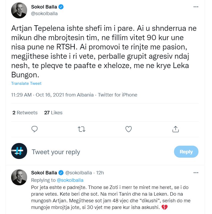
Task: Open the @sokolballa handle under the name
Action: (44, 14)
